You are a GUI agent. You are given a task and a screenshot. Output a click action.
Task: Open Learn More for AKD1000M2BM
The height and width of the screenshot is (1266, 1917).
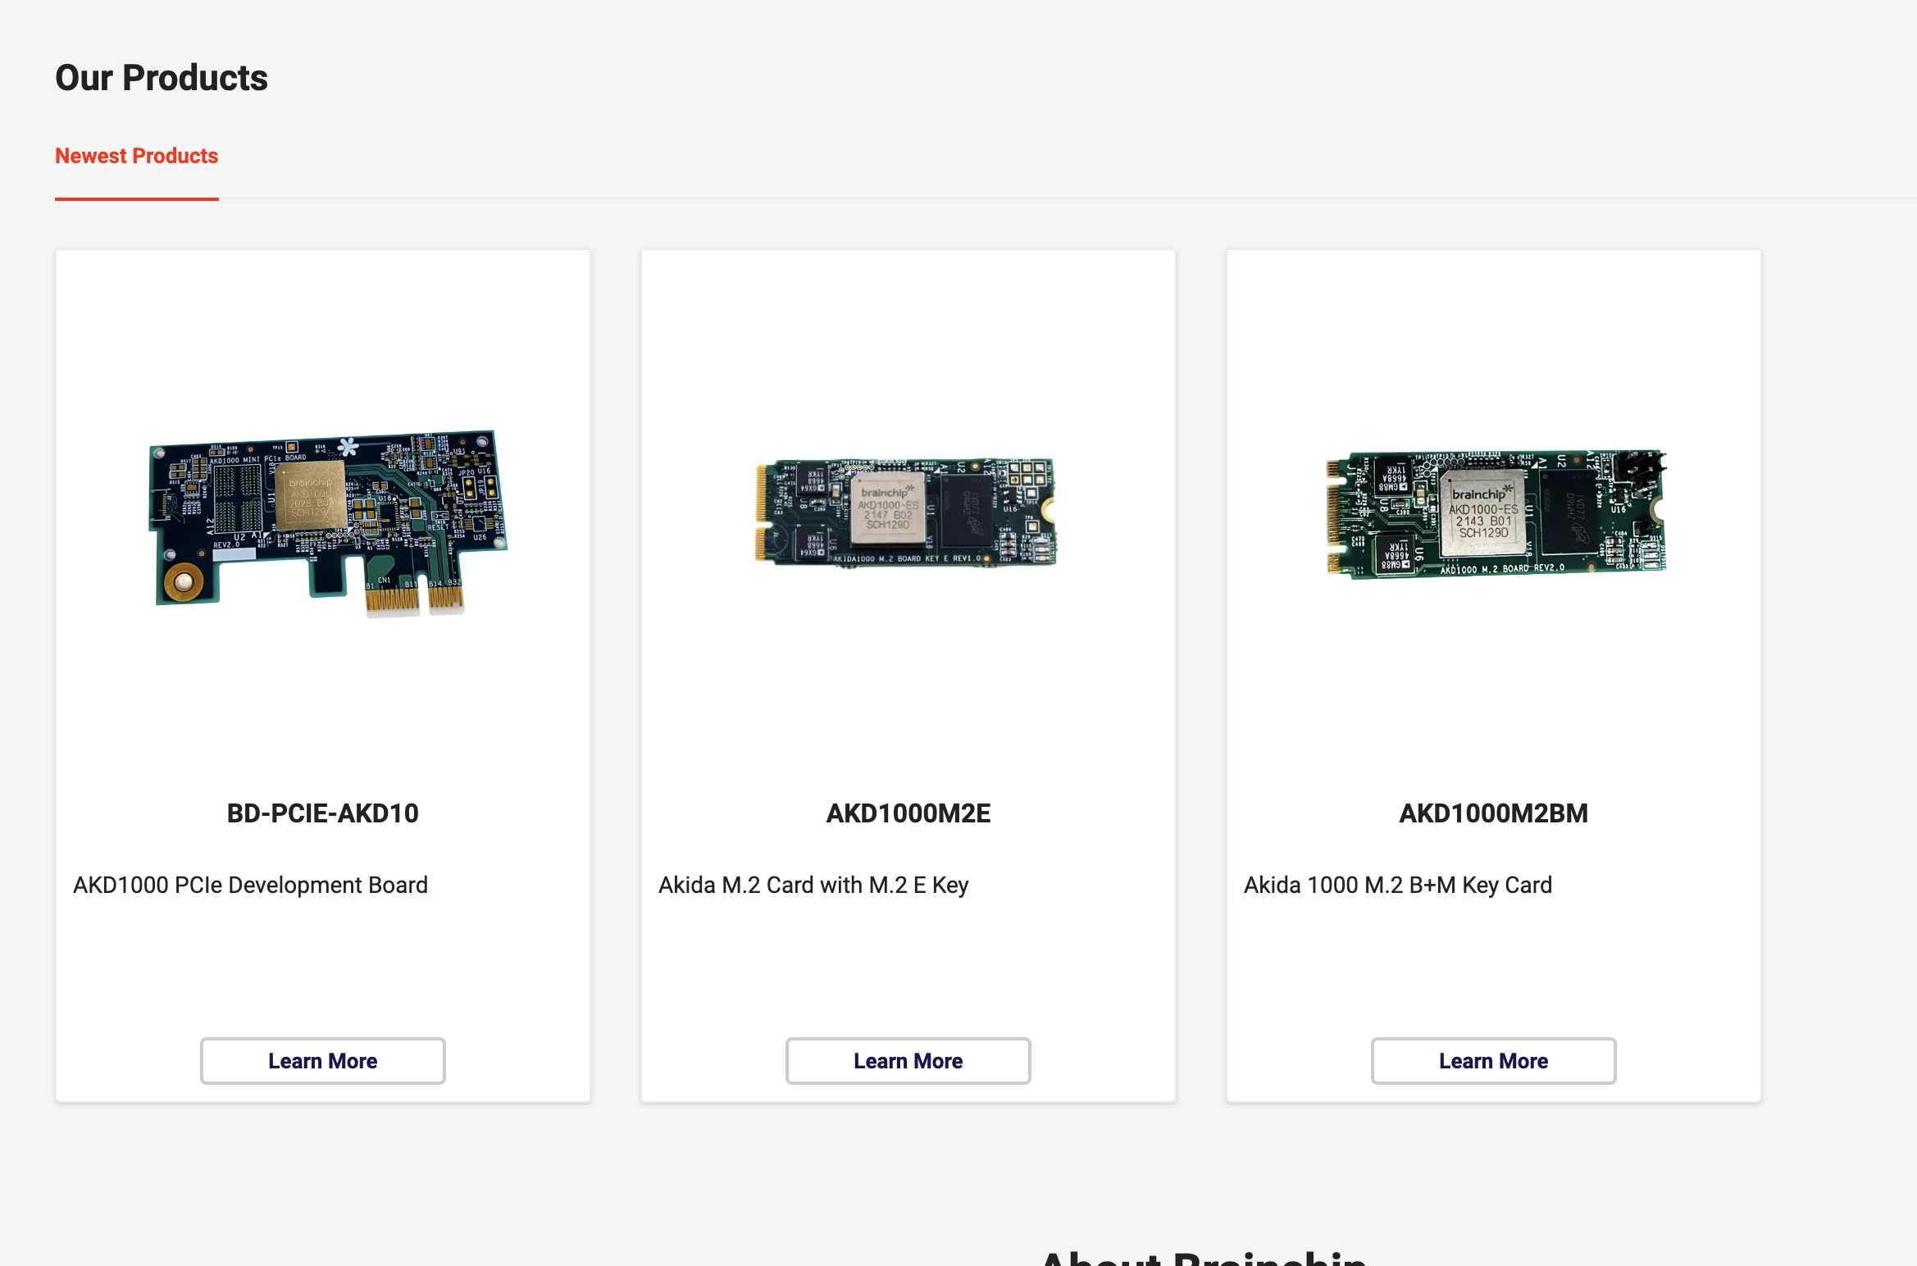pos(1493,1061)
